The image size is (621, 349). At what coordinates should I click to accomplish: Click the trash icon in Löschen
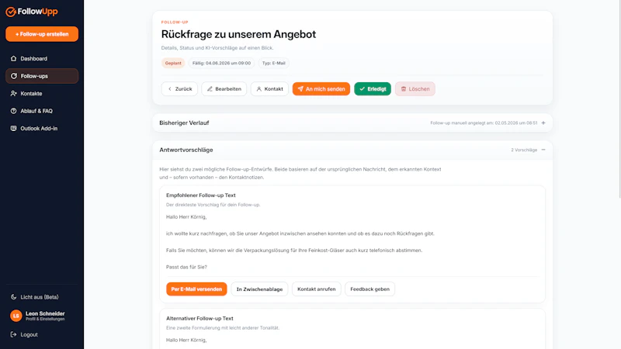[x=404, y=89]
